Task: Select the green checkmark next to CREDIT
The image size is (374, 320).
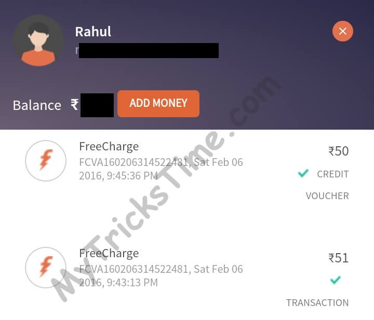Action: tap(303, 173)
